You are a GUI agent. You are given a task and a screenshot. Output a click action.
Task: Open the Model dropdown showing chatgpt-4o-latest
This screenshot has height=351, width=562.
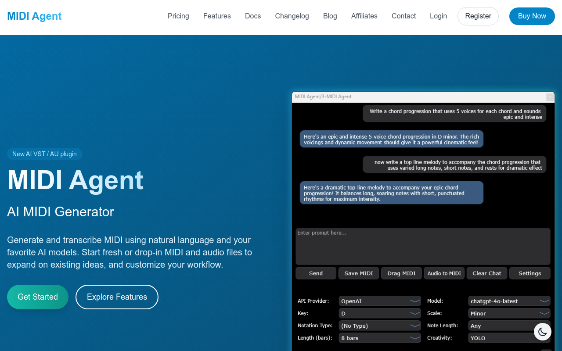(509, 301)
